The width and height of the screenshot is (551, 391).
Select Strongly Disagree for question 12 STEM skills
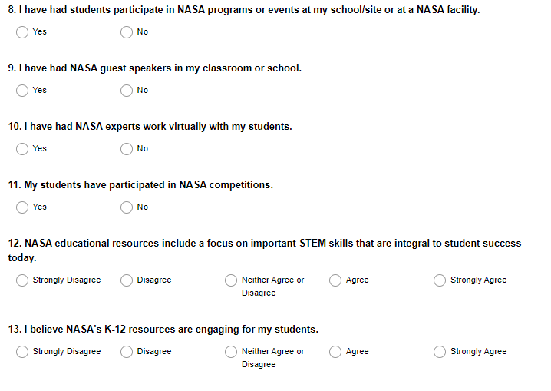23,280
